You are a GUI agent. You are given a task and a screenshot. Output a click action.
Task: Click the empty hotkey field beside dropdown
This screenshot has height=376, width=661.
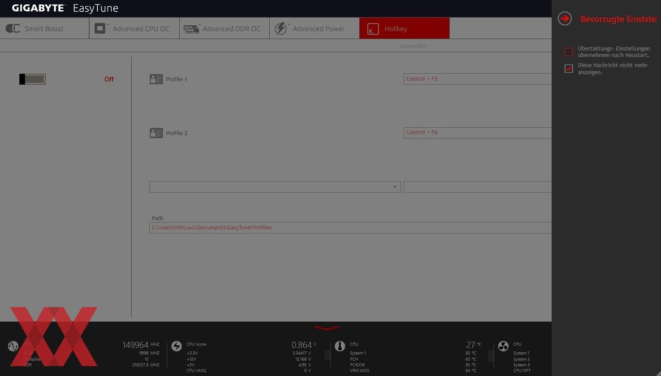coord(477,187)
